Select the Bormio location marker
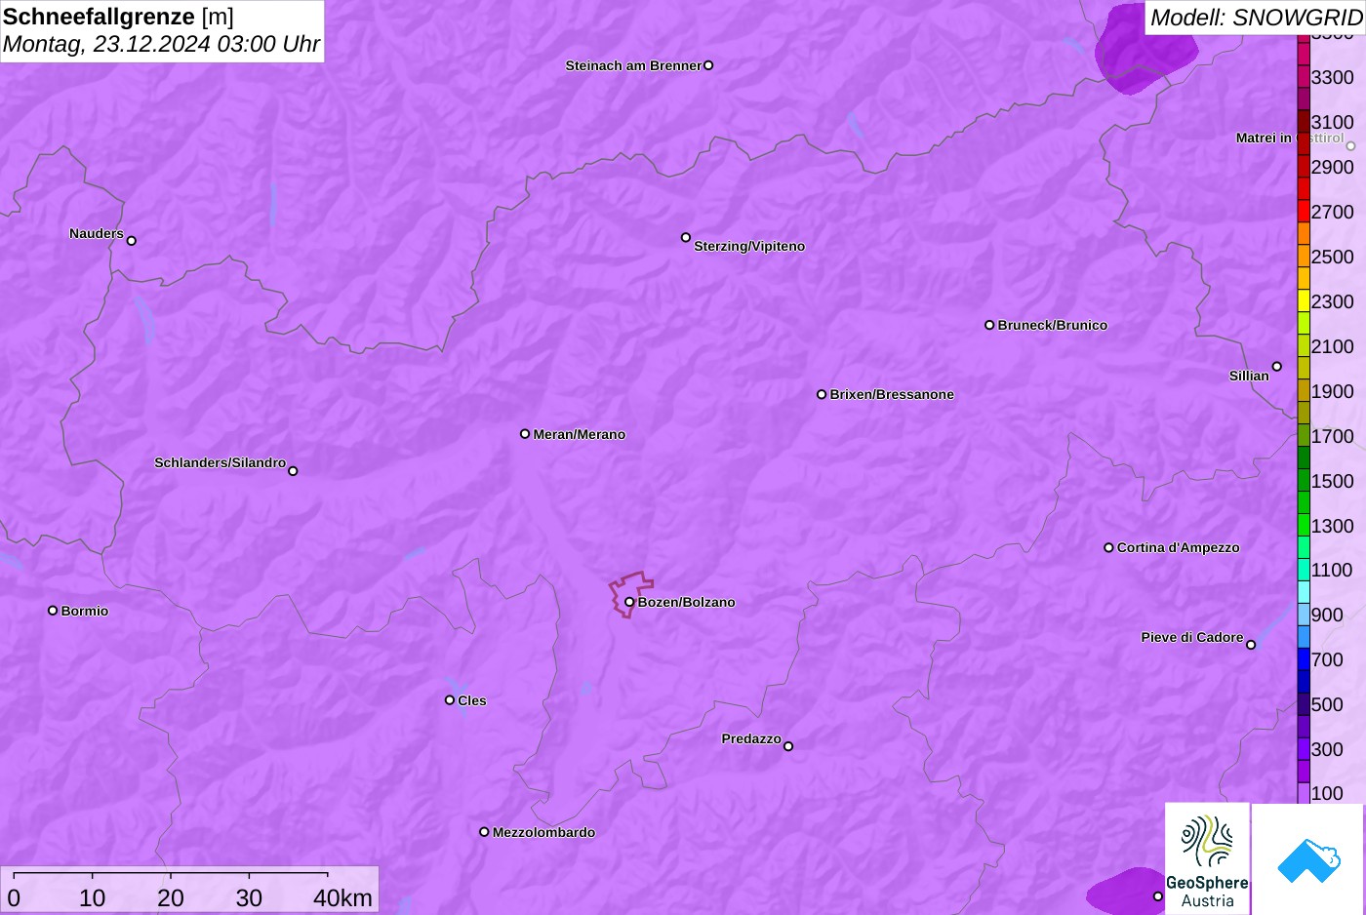Viewport: 1366px width, 915px height. click(x=53, y=611)
